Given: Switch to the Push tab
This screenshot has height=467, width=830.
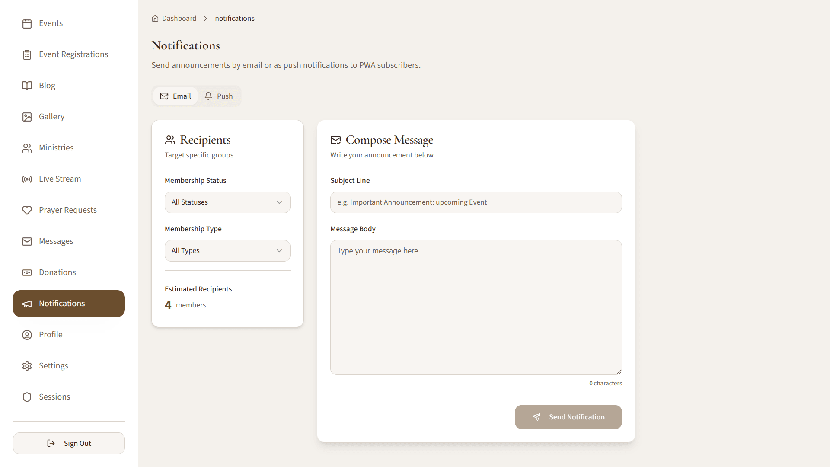Looking at the screenshot, I should [219, 96].
